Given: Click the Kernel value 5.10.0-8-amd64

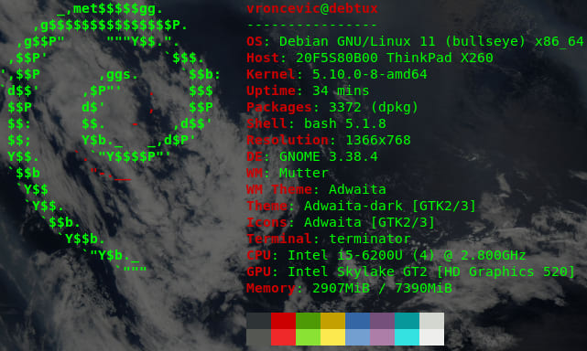Looking at the screenshot, I should pos(369,74).
